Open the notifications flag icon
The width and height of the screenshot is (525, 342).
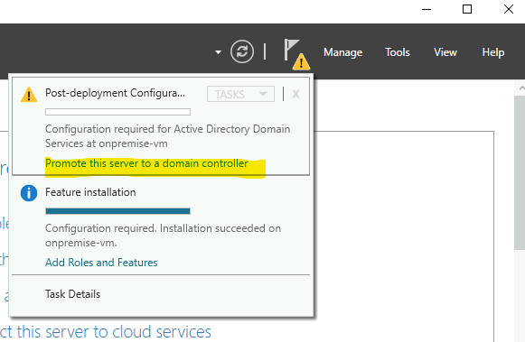click(291, 50)
